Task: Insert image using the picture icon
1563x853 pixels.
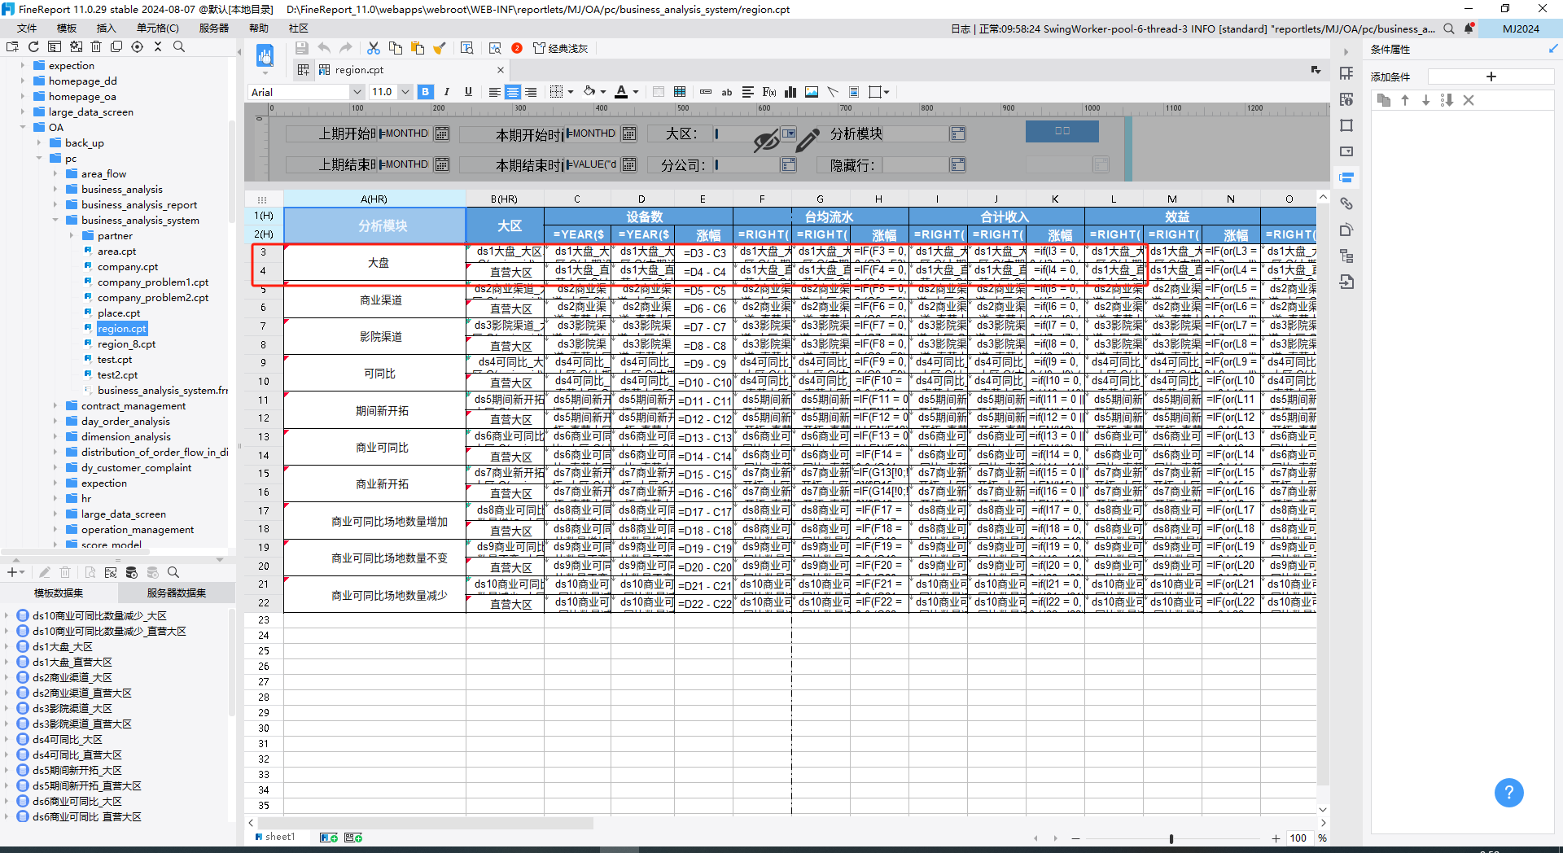Action: click(812, 92)
